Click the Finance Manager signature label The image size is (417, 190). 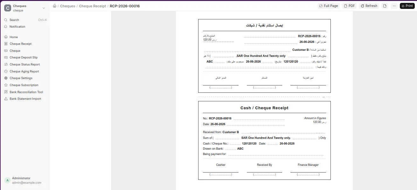pos(308,165)
